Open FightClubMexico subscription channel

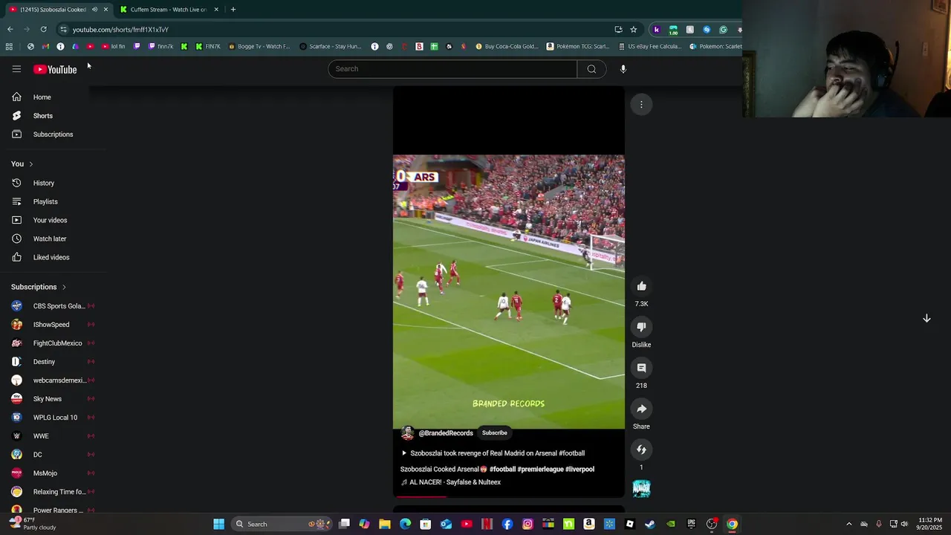tap(52, 343)
